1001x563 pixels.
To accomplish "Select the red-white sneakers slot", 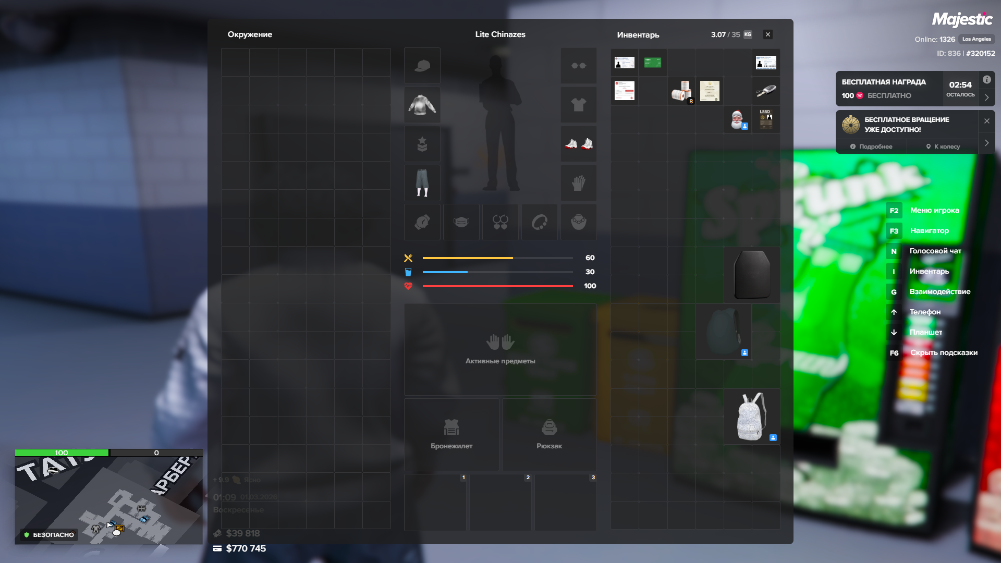I will 578,144.
